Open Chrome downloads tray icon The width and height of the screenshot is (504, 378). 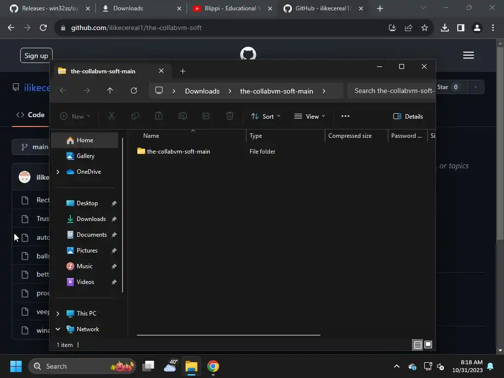point(445,28)
